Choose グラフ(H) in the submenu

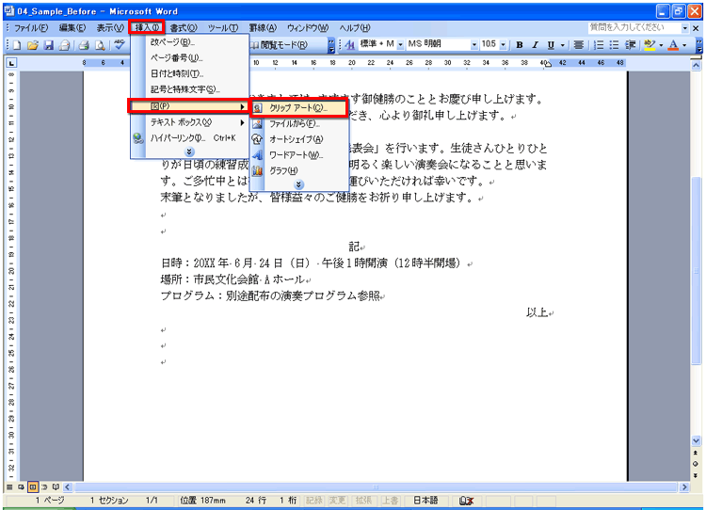pyautogui.click(x=299, y=171)
